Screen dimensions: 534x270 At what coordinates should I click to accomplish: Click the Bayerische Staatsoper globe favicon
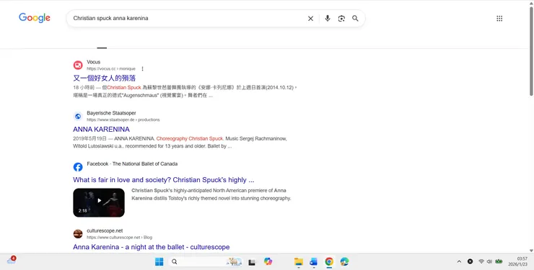[78, 116]
